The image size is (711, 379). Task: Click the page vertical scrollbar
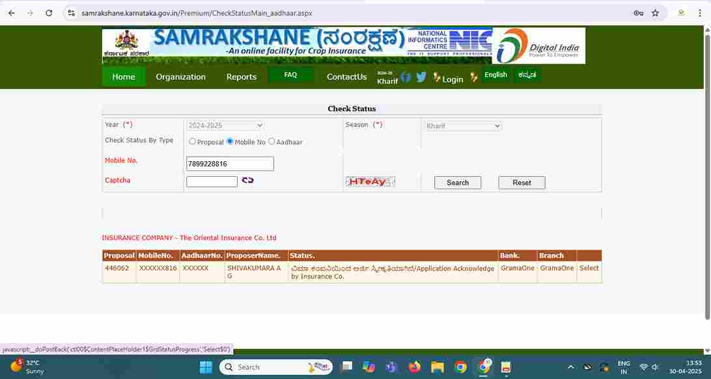pos(707,176)
